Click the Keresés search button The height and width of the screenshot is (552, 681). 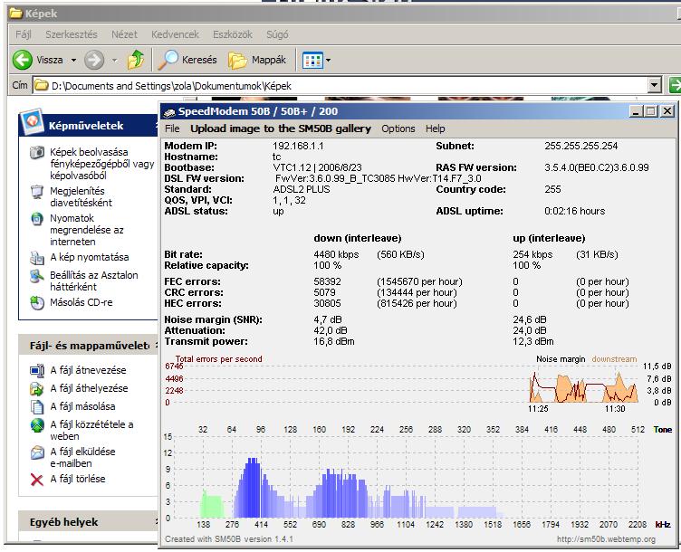click(x=187, y=60)
